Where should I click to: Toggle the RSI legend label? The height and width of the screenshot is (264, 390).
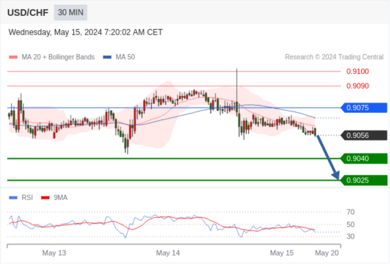pos(27,198)
